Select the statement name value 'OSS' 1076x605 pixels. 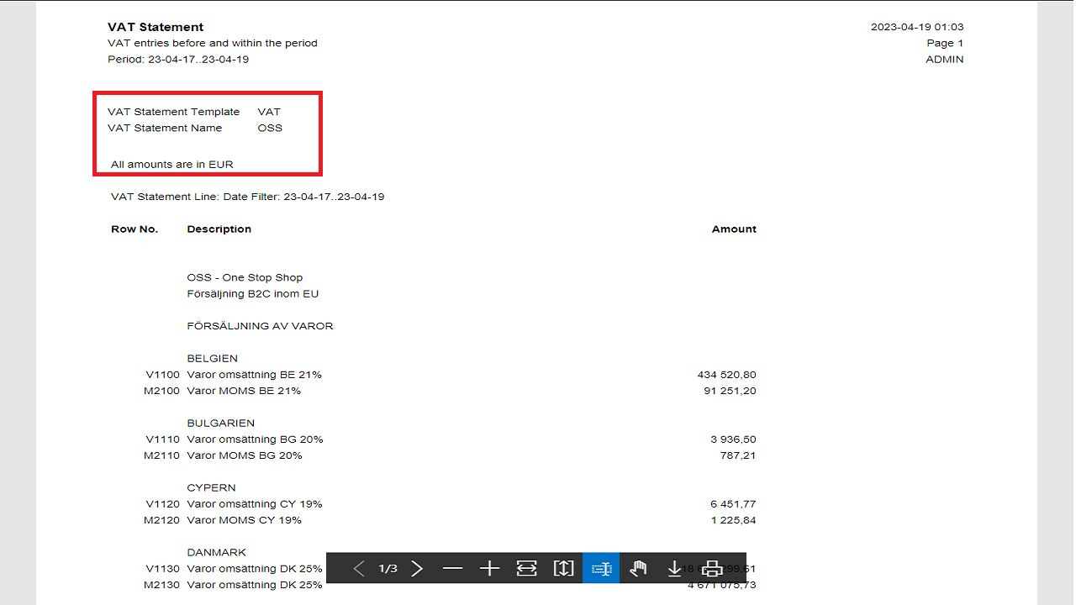click(x=270, y=128)
